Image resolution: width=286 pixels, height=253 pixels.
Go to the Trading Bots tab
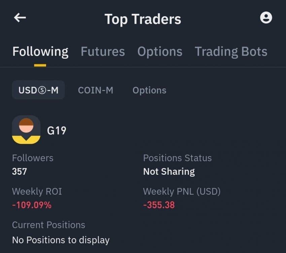click(231, 52)
